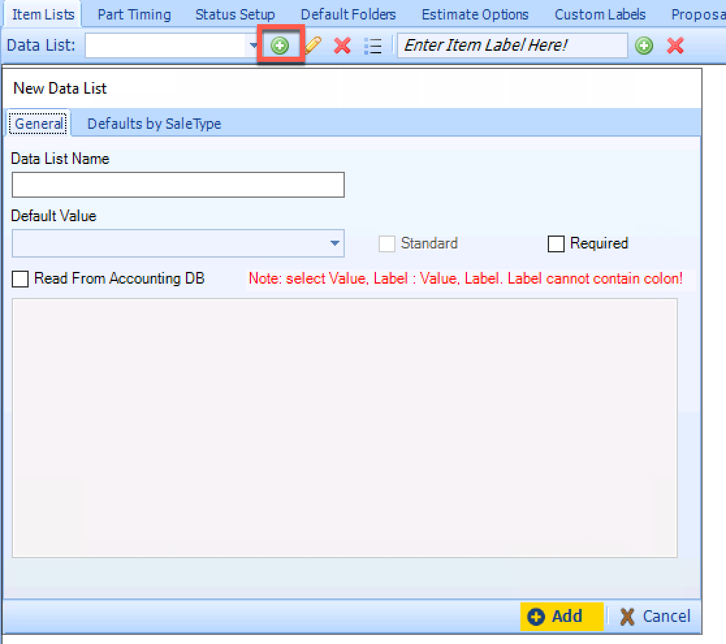Viewport: 726px width, 644px height.
Task: Click the Default Value label
Action: coord(54,216)
